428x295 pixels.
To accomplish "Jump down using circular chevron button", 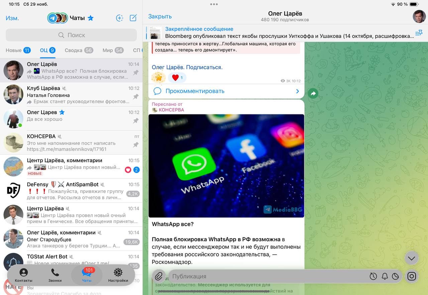I will 412,258.
